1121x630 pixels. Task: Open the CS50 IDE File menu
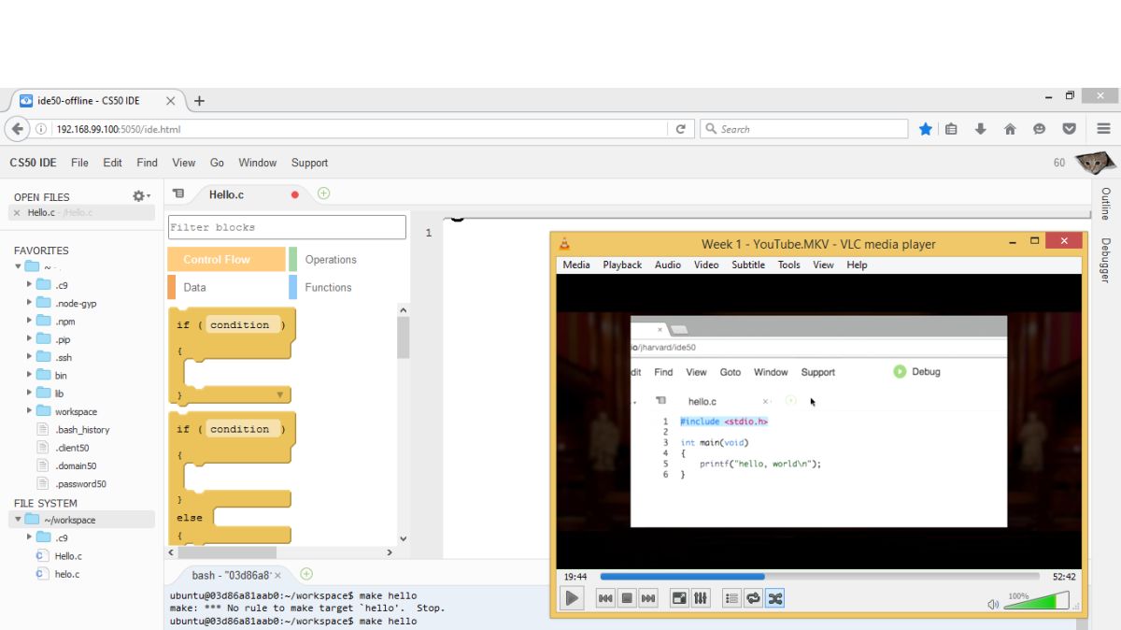[x=79, y=163]
